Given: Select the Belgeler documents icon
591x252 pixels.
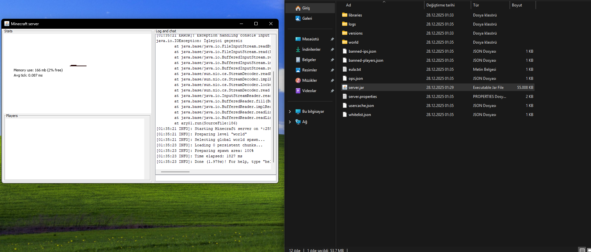Looking at the screenshot, I should pyautogui.click(x=298, y=60).
